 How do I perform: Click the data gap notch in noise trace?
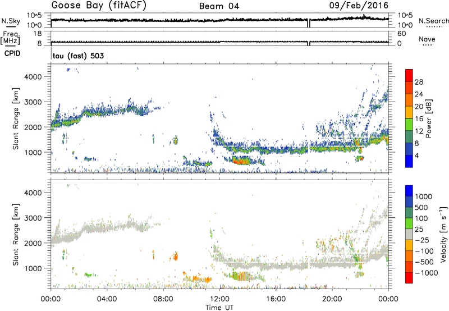[x=308, y=23]
